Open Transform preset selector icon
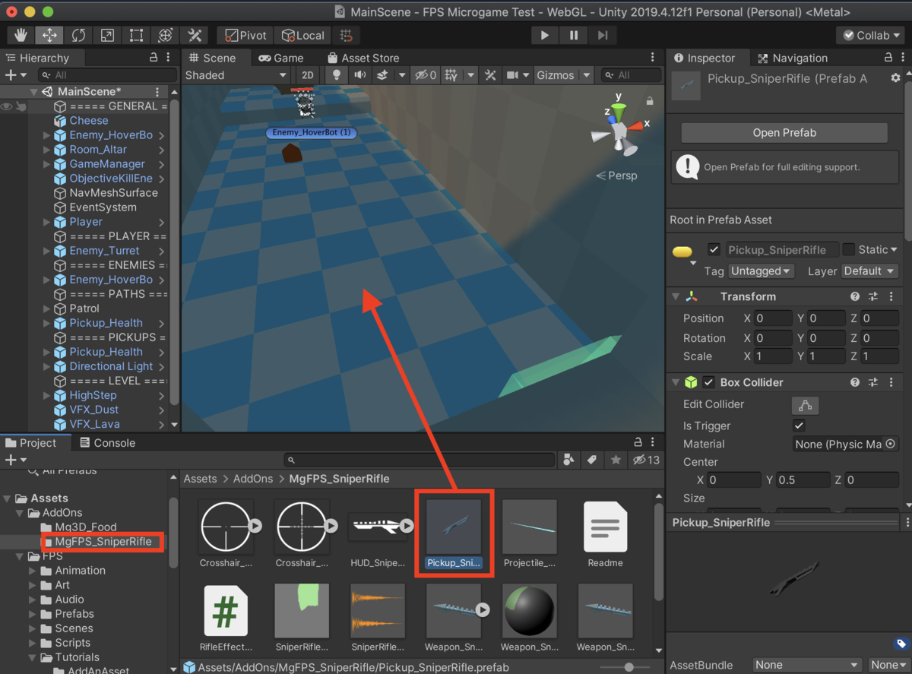This screenshot has width=912, height=674. coord(873,296)
